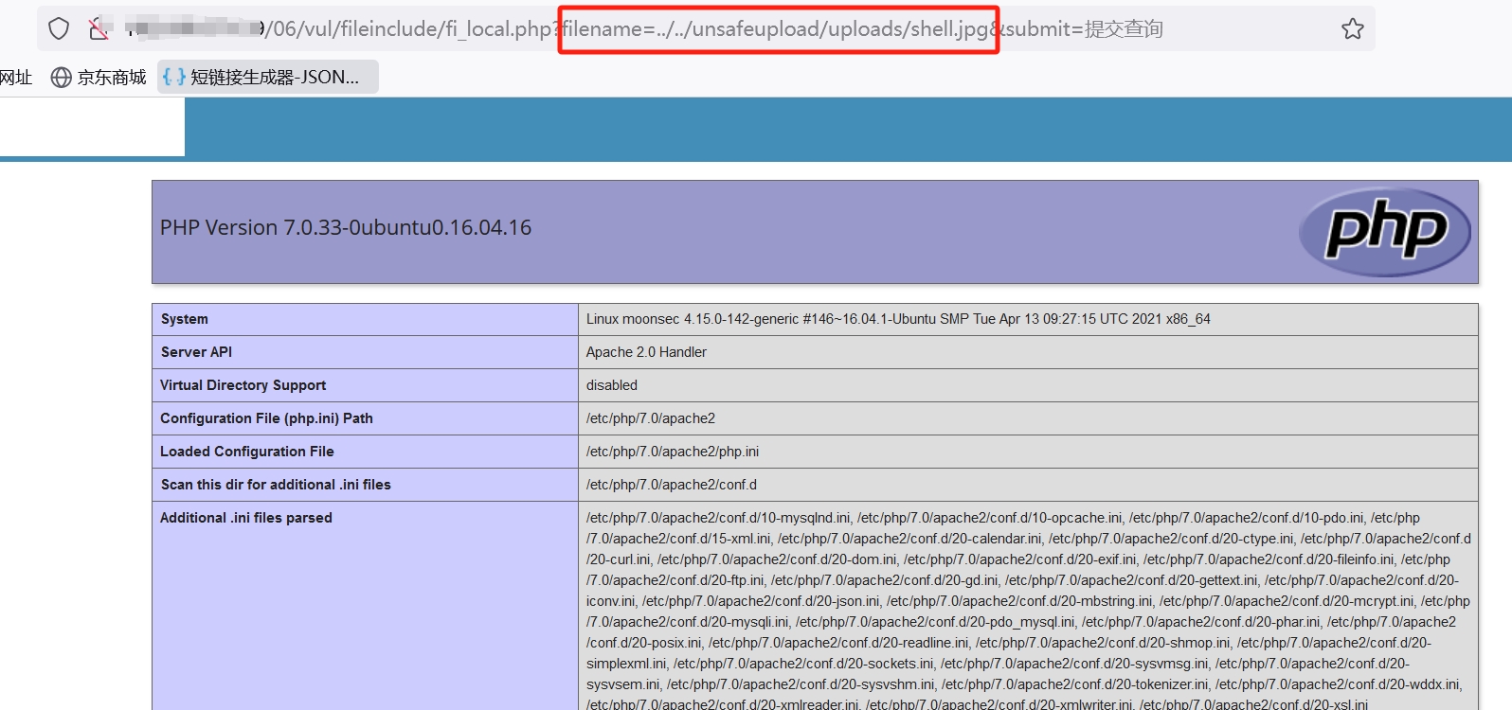Click globe icon beside 京东商城 bookmark
This screenshot has width=1512, height=710.
coord(62,78)
